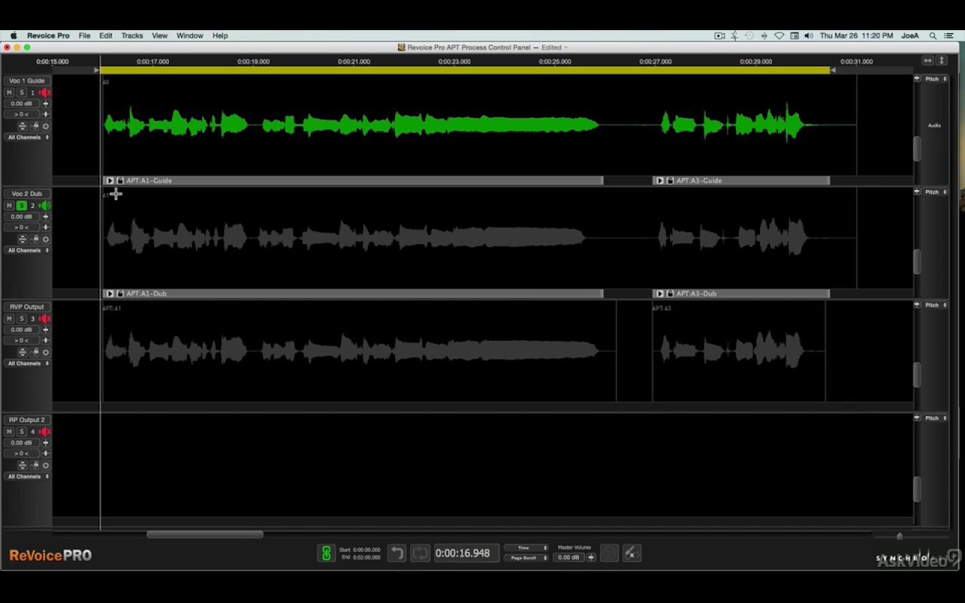Click the round record icon on Voc 2 Dub
The width and height of the screenshot is (965, 603).
[45, 239]
